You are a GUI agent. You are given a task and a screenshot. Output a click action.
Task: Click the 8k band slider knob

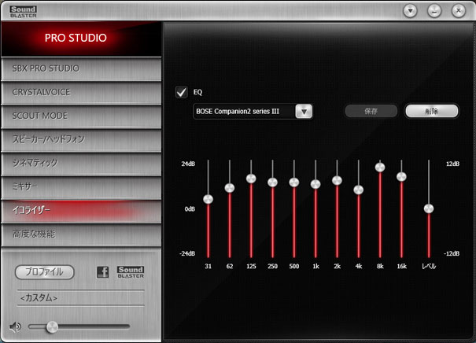click(x=380, y=167)
